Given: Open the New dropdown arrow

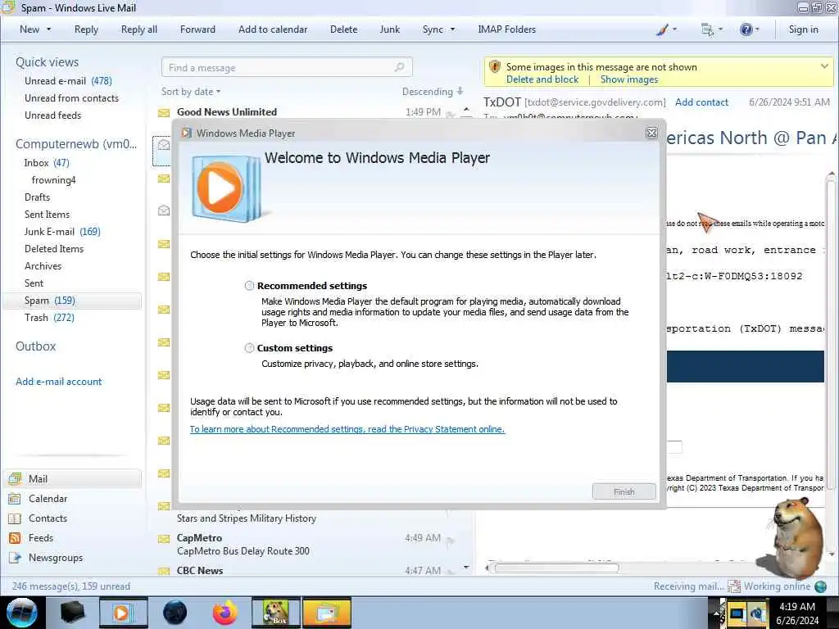Looking at the screenshot, I should pyautogui.click(x=48, y=29).
